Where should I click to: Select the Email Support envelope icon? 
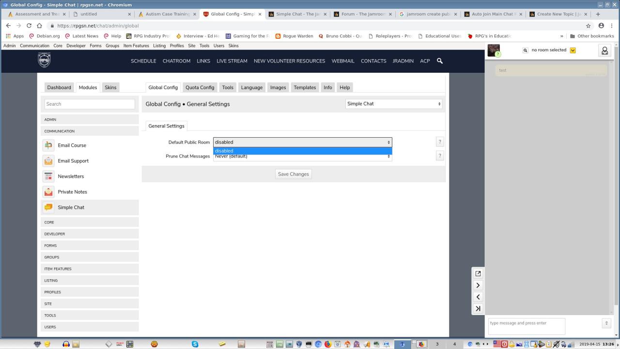(x=48, y=160)
